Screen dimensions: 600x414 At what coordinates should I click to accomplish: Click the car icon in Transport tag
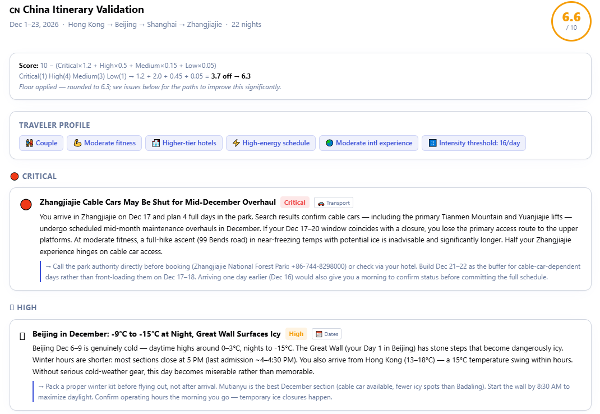321,203
